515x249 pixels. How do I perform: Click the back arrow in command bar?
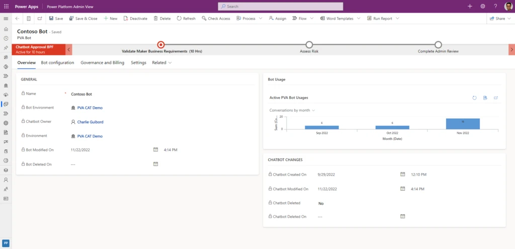point(17,18)
